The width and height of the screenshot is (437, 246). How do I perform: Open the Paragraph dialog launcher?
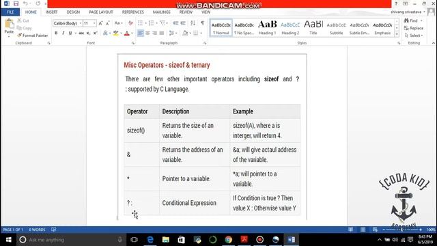pos(205,43)
